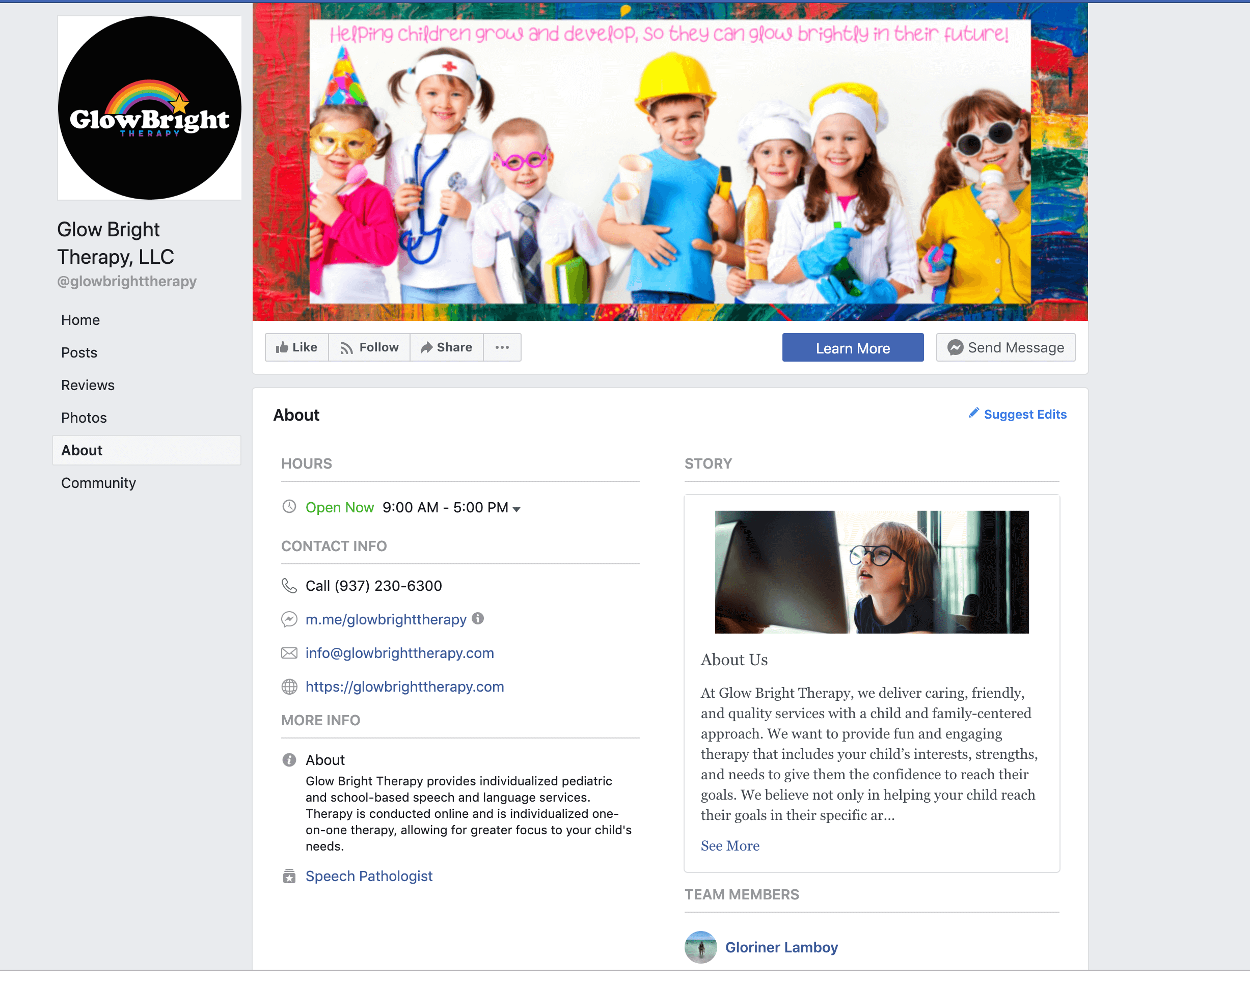Click See More in the story

730,846
